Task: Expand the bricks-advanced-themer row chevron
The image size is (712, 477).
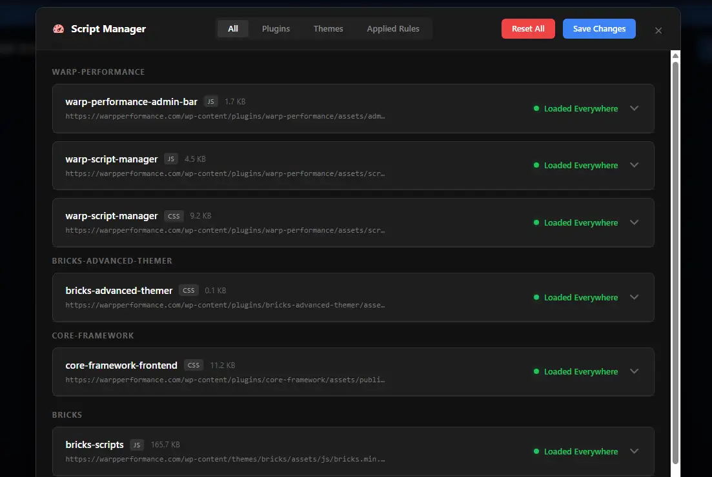Action: coord(634,297)
